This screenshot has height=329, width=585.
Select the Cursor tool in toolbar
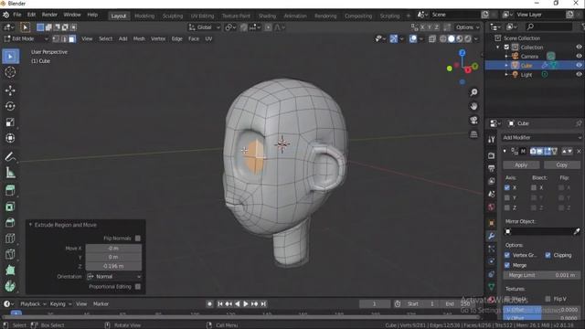click(x=10, y=72)
